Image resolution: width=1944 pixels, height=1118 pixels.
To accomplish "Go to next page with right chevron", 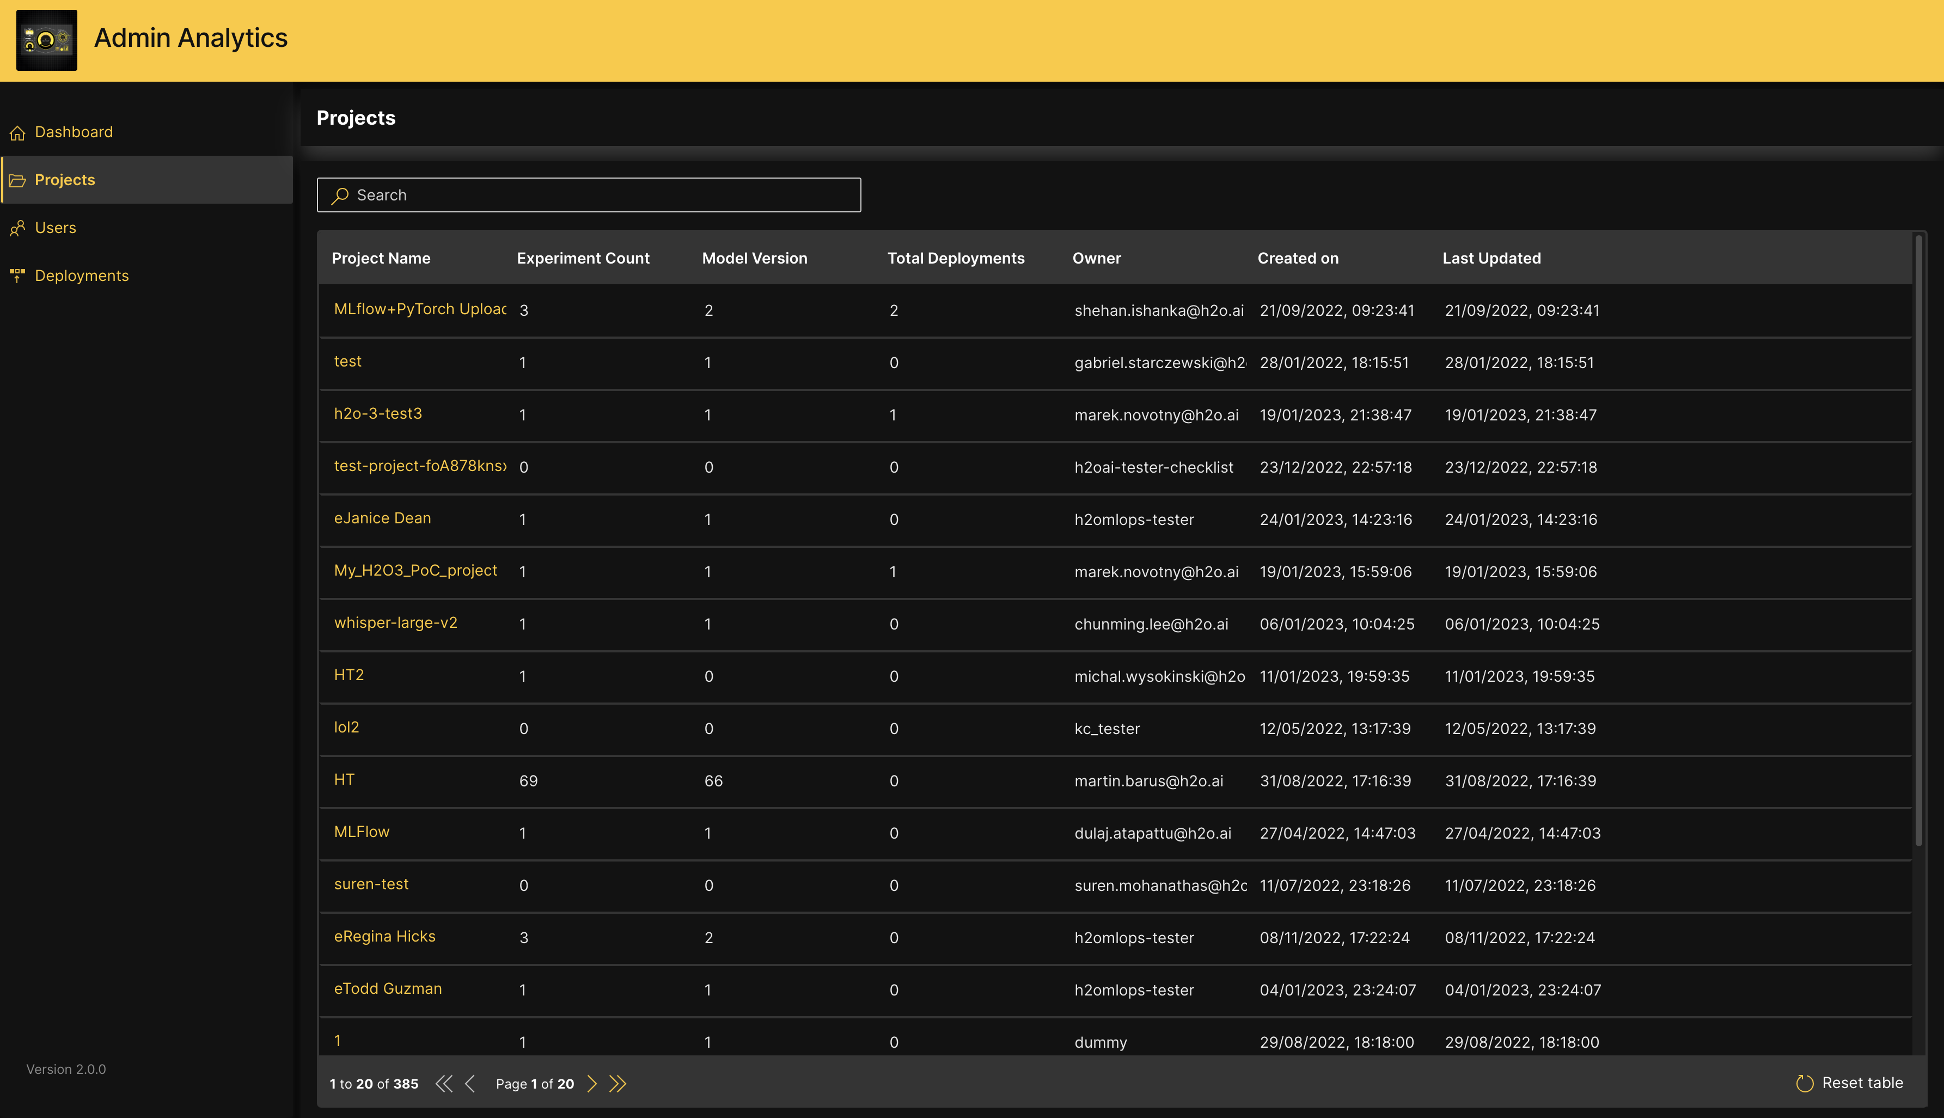I will 592,1084.
